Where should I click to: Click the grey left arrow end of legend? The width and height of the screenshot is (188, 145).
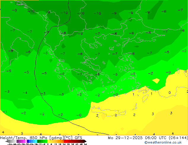point(7,141)
